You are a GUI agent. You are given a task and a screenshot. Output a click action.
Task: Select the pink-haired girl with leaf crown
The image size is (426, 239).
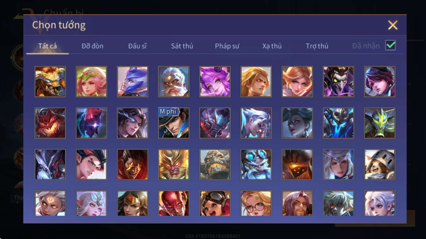pos(91,82)
